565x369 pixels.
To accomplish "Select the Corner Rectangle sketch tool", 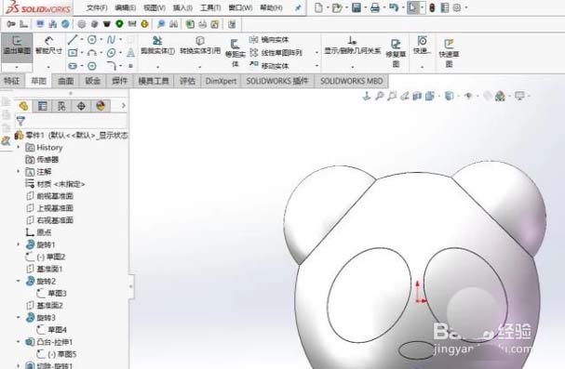I will tap(73, 53).
